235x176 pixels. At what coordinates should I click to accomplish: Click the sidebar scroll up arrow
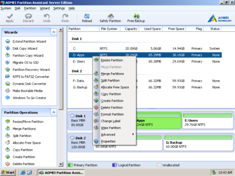(x=61, y=30)
